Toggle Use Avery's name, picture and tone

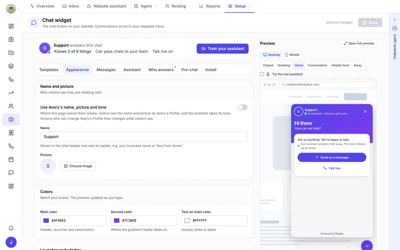click(x=242, y=107)
